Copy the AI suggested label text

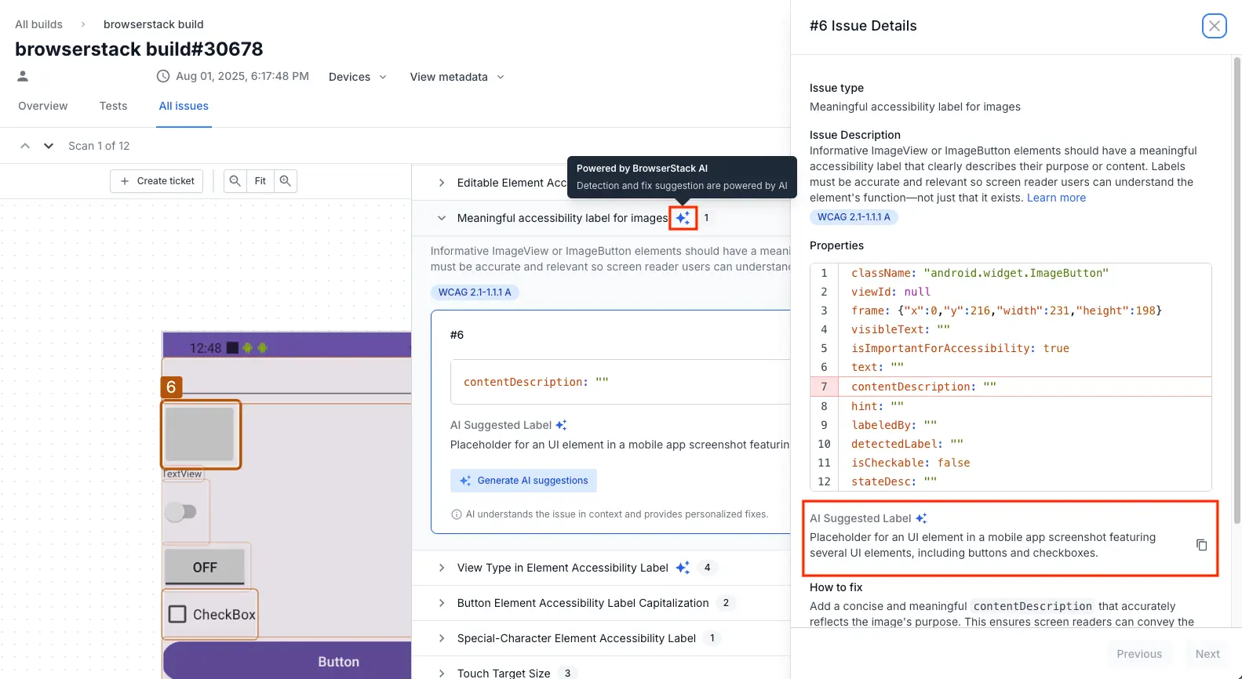(1201, 545)
